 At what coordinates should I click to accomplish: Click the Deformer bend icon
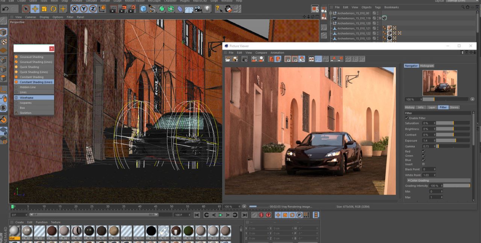(x=180, y=9)
